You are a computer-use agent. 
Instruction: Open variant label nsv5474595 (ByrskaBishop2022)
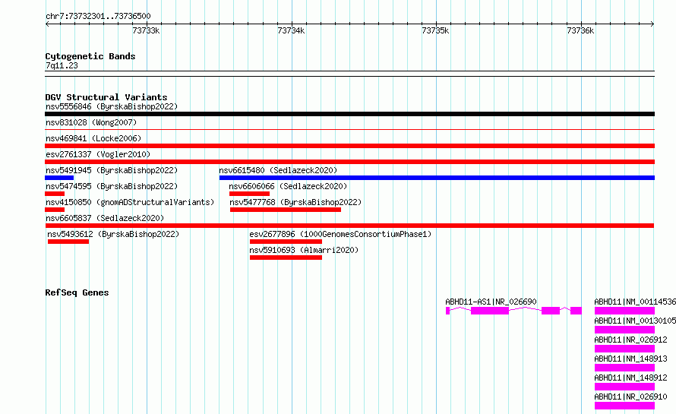(112, 186)
